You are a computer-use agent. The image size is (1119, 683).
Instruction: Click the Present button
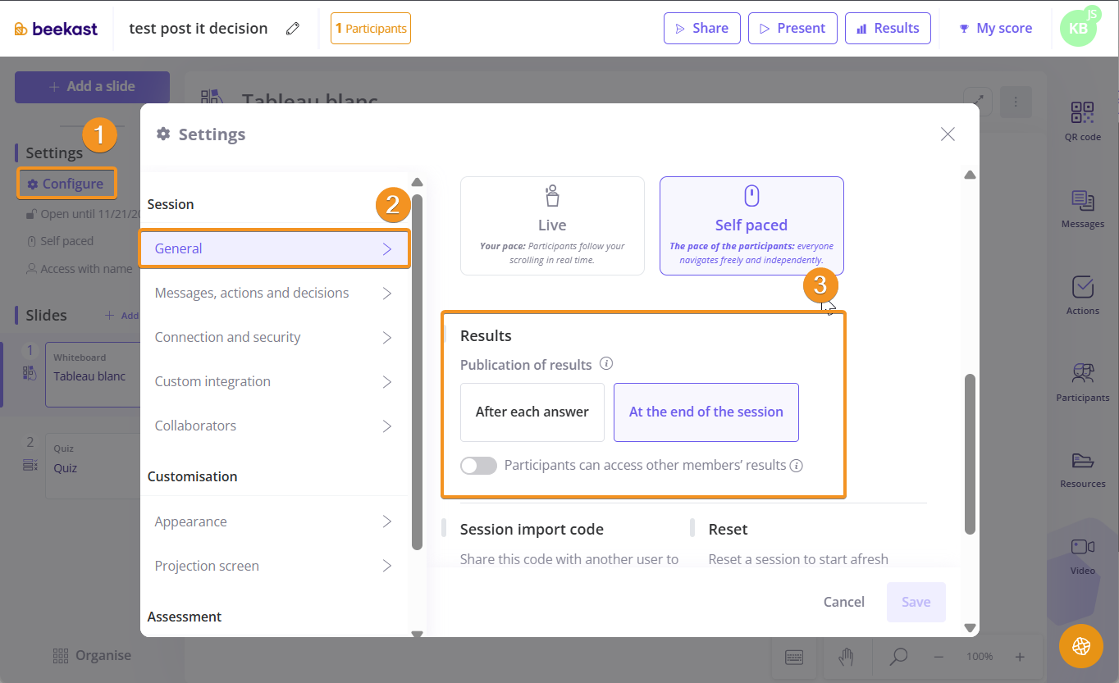[x=792, y=28]
